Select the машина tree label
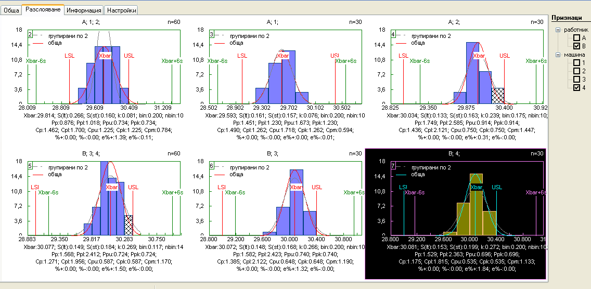Image resolution: width=591 pixels, height=289 pixels. click(574, 55)
